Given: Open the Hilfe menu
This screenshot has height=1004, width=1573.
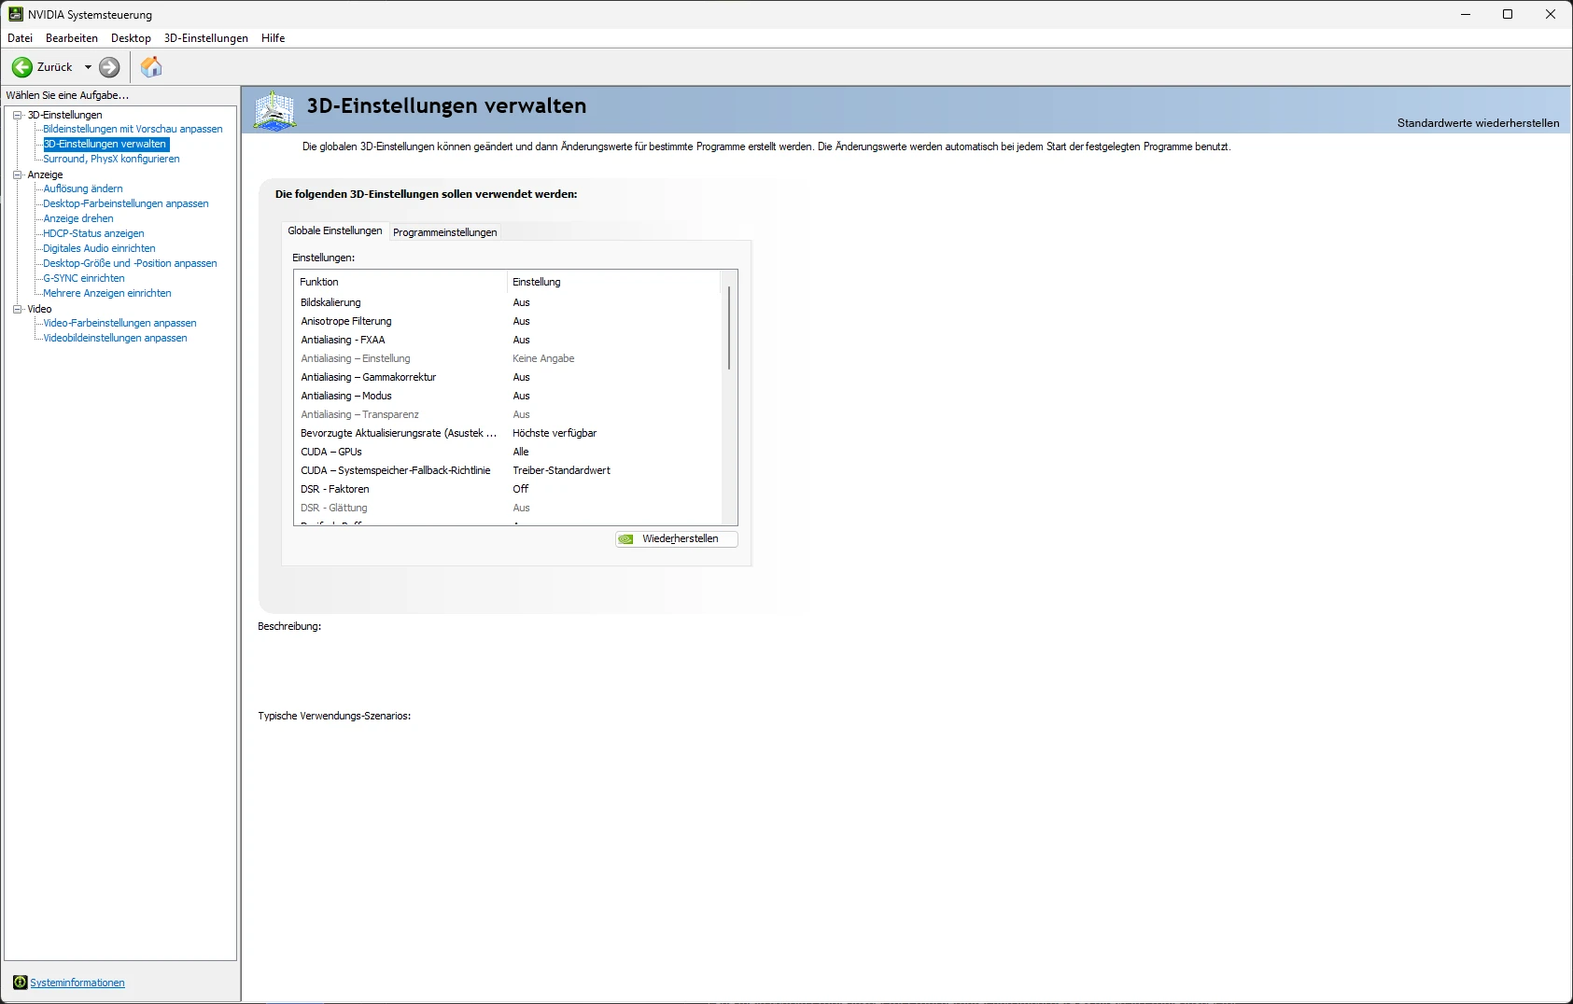Looking at the screenshot, I should [274, 38].
